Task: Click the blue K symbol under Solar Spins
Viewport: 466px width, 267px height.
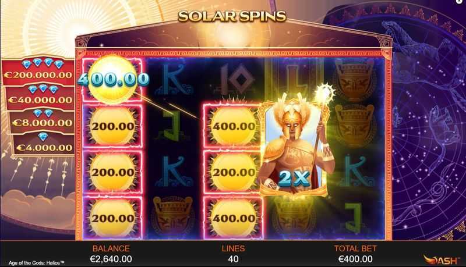Action: [174, 80]
